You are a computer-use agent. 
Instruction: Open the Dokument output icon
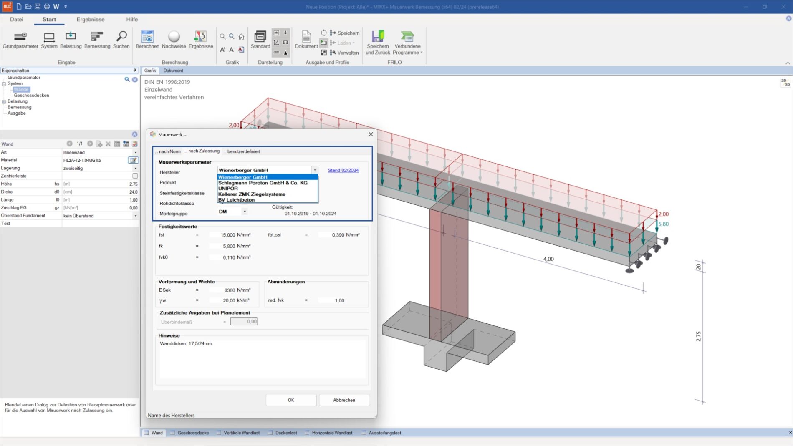(x=306, y=40)
